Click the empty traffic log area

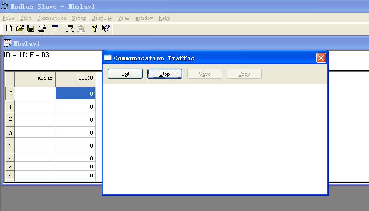coord(215,139)
